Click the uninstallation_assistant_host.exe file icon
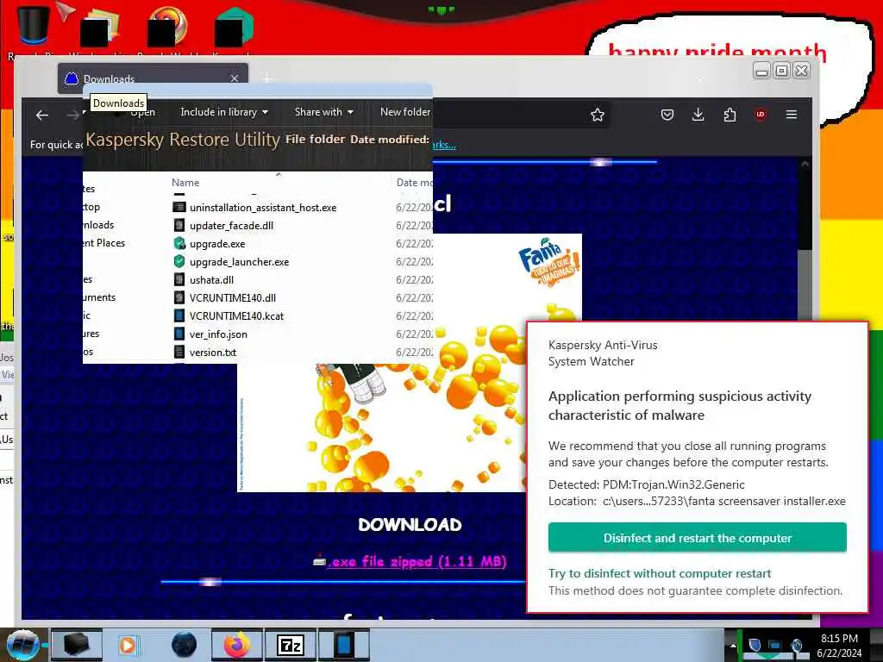The image size is (883, 662). [179, 207]
